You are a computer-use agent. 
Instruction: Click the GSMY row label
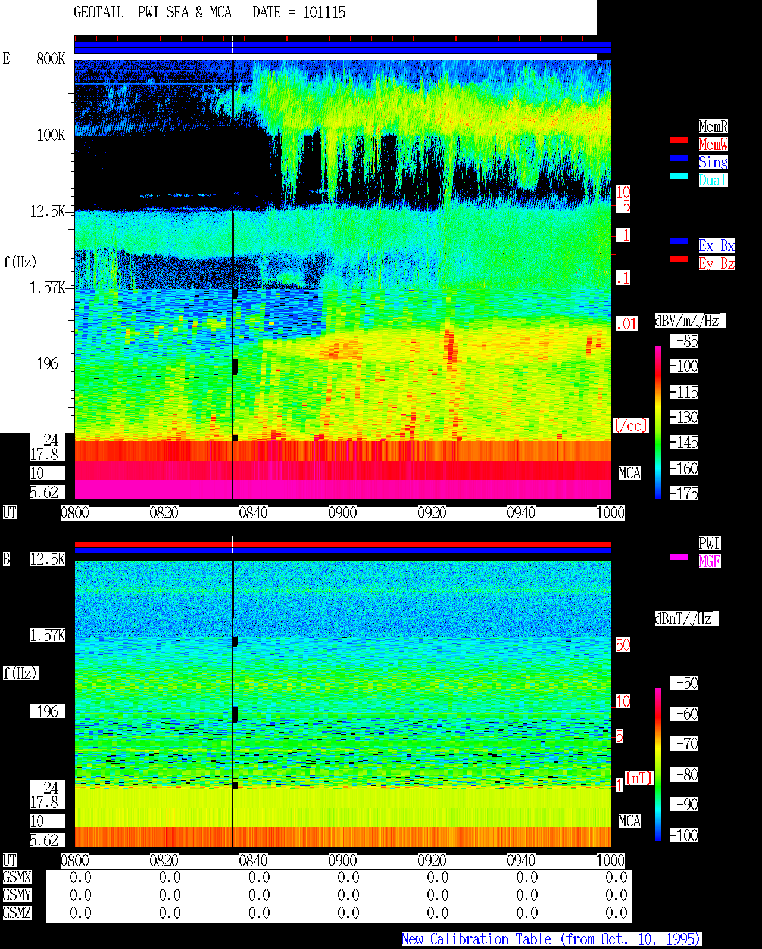[17, 895]
